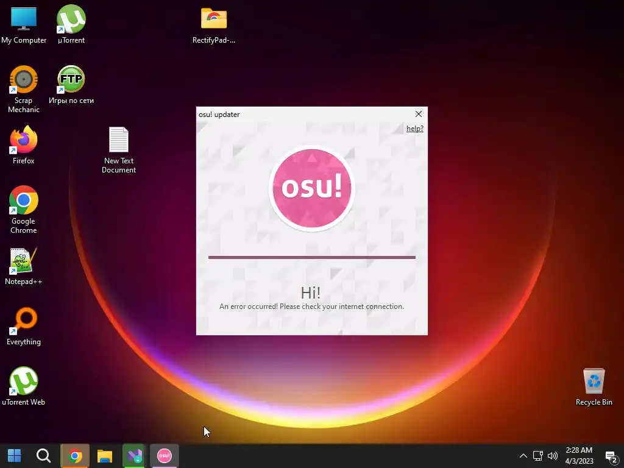Screen dimensions: 624x468
Task: Open the notification center icon
Action: 611,456
